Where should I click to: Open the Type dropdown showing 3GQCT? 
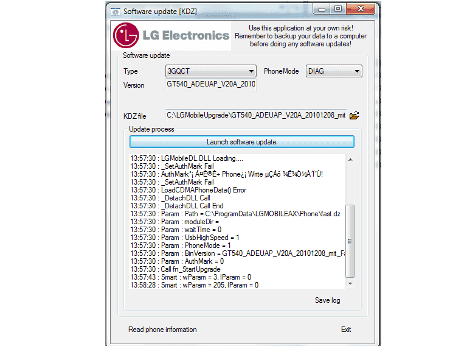(x=211, y=71)
